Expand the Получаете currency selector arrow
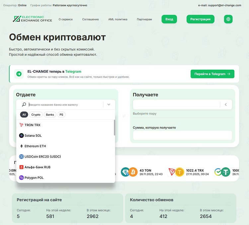 tap(226, 105)
